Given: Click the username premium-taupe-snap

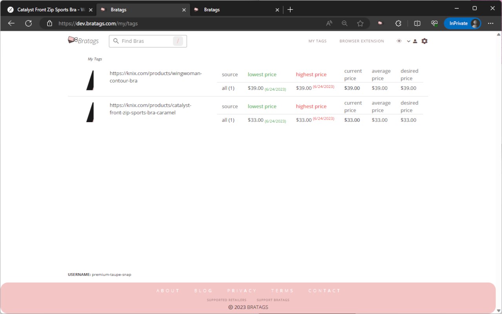Looking at the screenshot, I should pos(111,275).
